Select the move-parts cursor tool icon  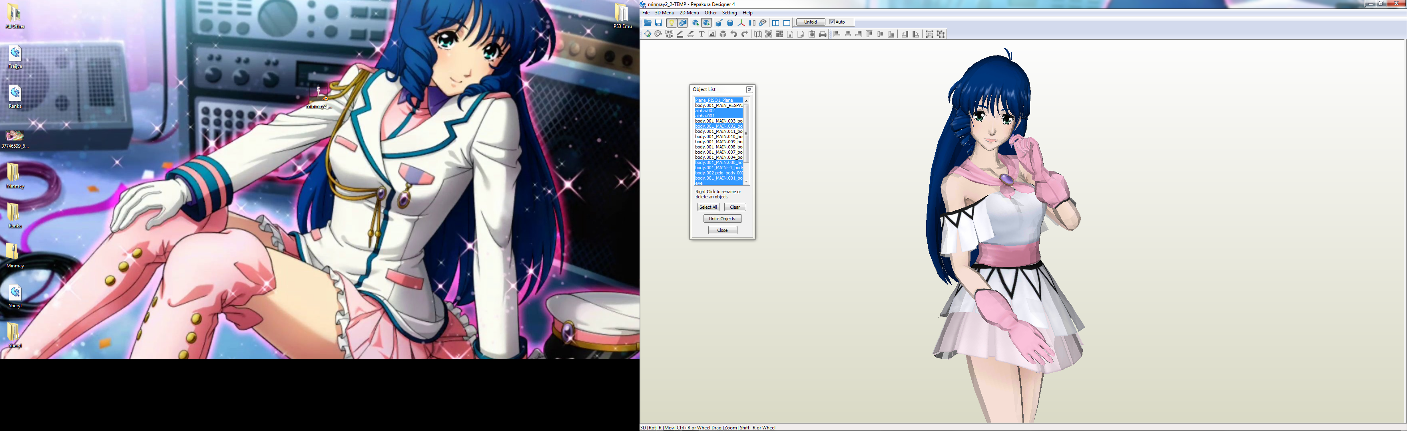tap(648, 34)
